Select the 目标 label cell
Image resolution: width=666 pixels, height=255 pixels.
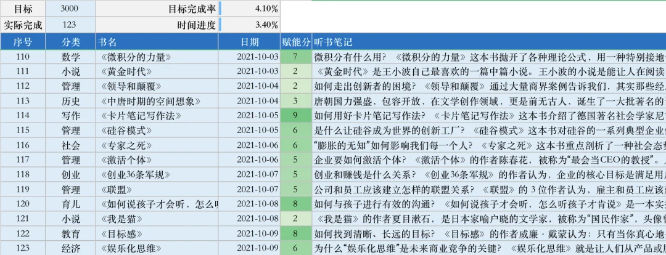[x=23, y=9]
